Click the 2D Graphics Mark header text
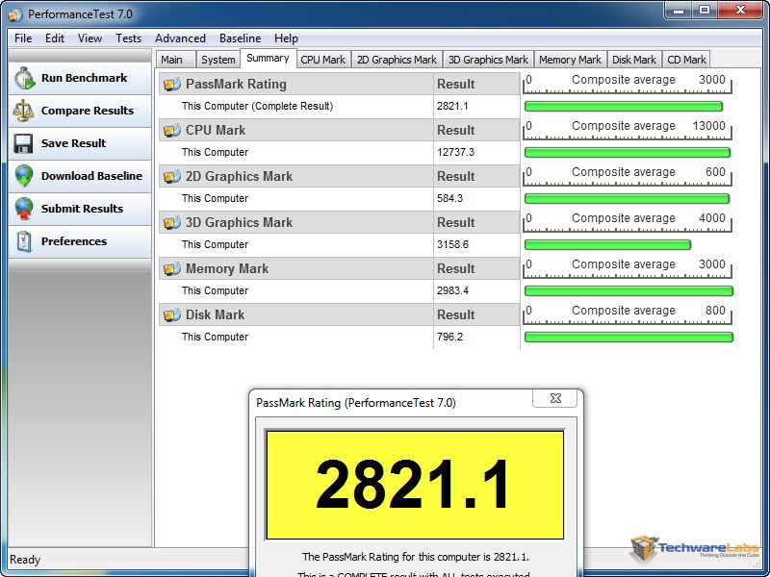This screenshot has width=770, height=577. pos(239,177)
